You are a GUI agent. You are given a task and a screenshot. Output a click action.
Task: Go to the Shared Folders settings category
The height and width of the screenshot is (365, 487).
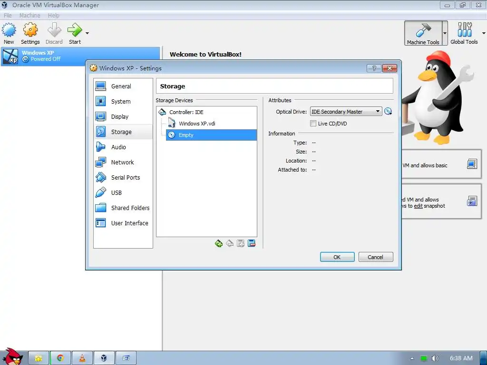coord(123,208)
